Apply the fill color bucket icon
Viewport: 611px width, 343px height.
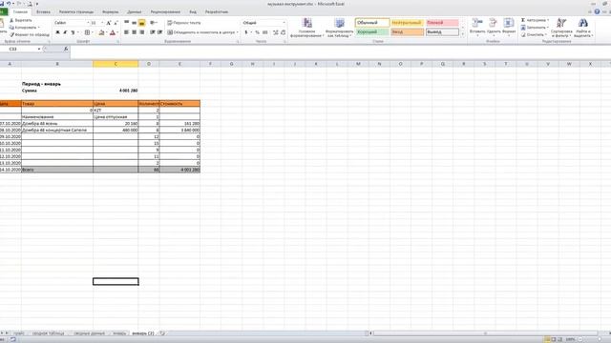pyautogui.click(x=101, y=32)
